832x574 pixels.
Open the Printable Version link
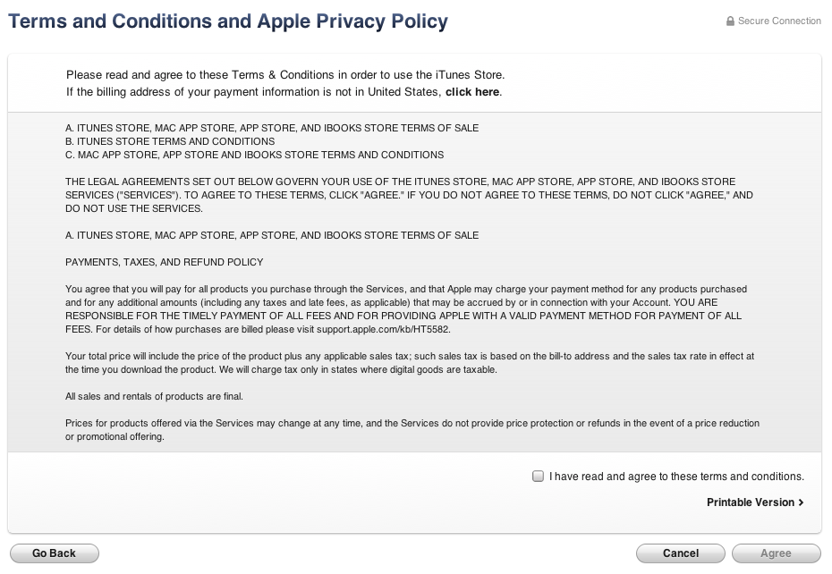click(x=750, y=502)
